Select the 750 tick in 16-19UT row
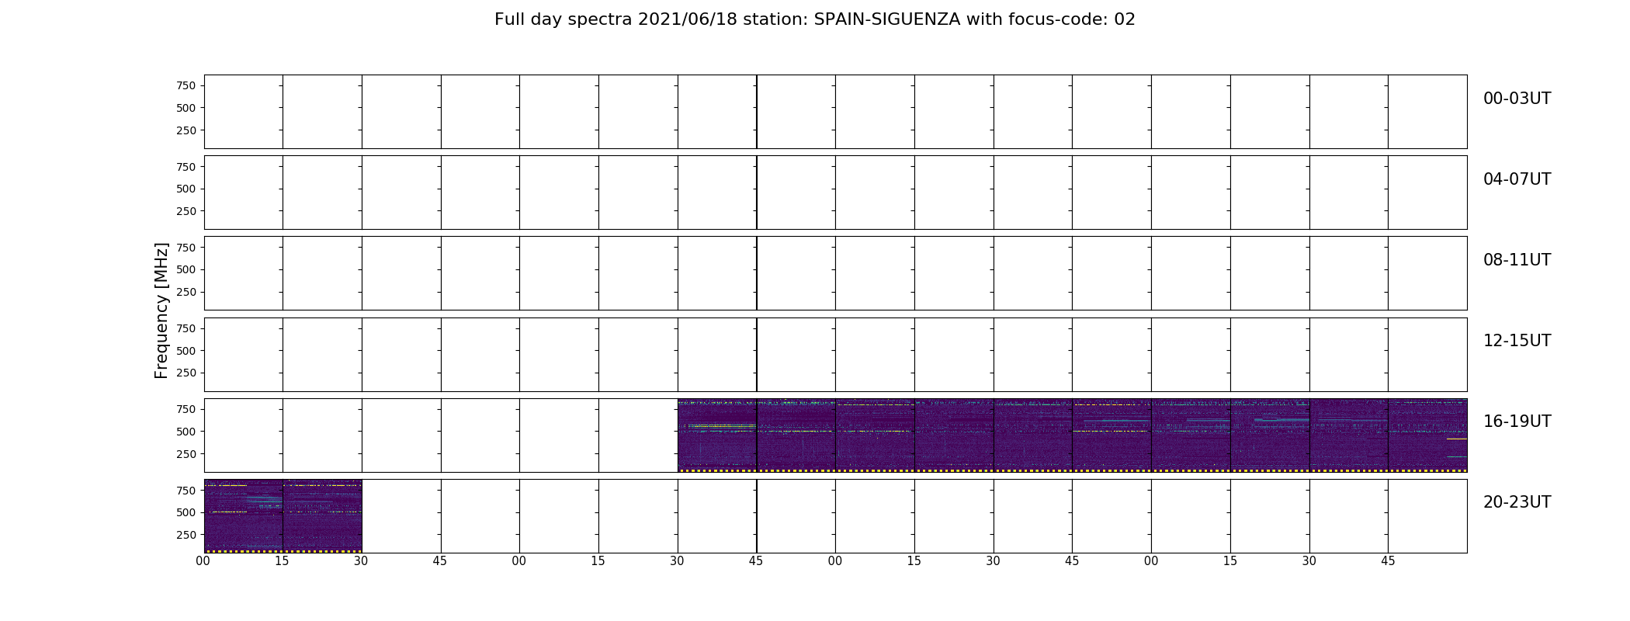This screenshot has height=621, width=1630. point(186,409)
